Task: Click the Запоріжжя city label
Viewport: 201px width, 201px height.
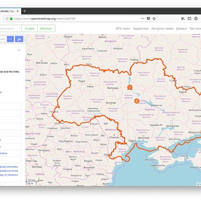Action: tap(172, 126)
